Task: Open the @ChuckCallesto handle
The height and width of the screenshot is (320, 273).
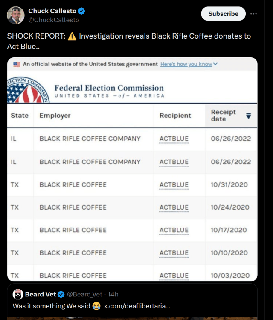Action: [54, 20]
